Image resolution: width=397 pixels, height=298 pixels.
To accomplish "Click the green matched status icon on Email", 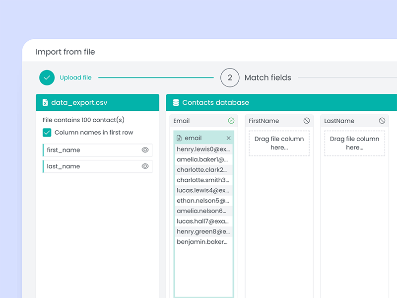I will pyautogui.click(x=231, y=121).
